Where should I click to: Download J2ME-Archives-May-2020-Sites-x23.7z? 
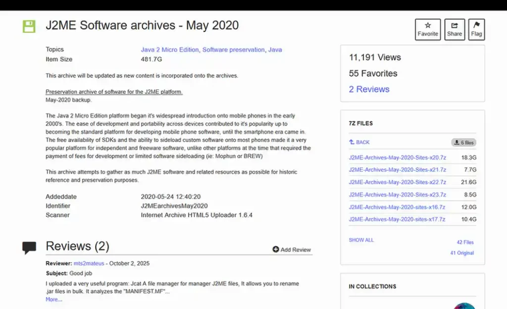(398, 195)
